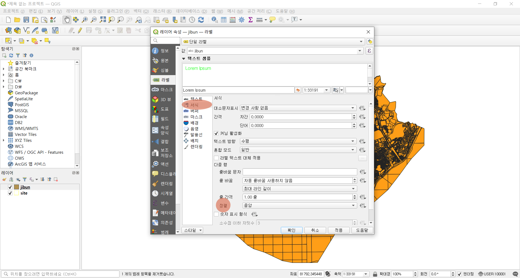The height and width of the screenshot is (278, 520).
Task: Click the sample background color swatch
Action: 357,90
